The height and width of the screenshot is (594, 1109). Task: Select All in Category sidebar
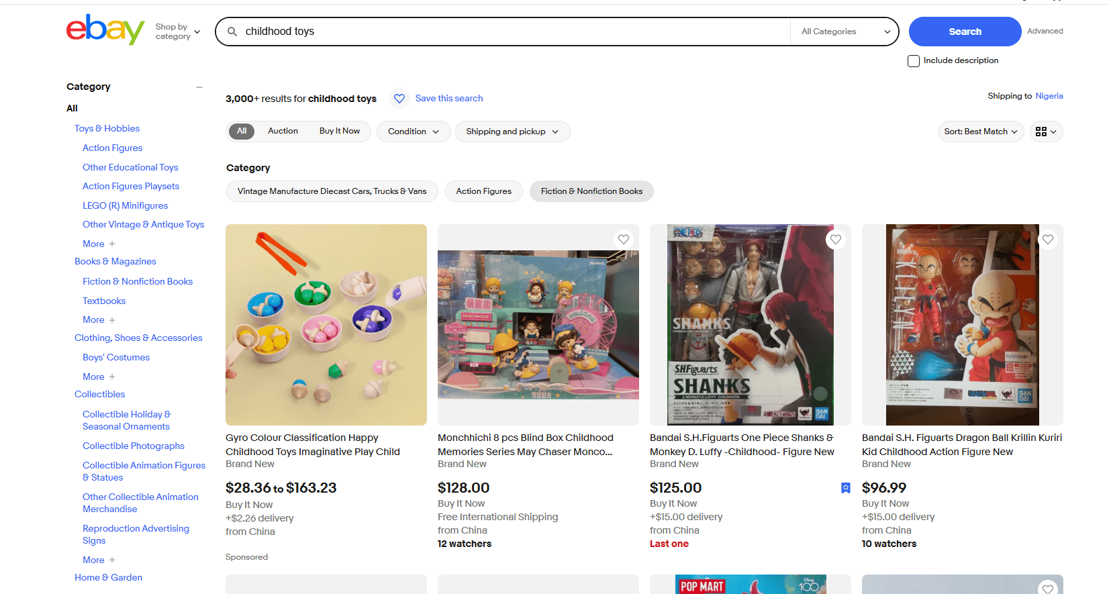pyautogui.click(x=72, y=108)
